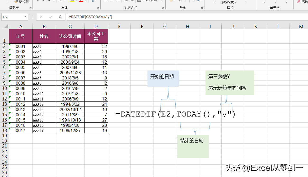Viewport: 308px width, 177px height.
Task: Click the Percent style (%) icon
Action: tap(180, 1)
